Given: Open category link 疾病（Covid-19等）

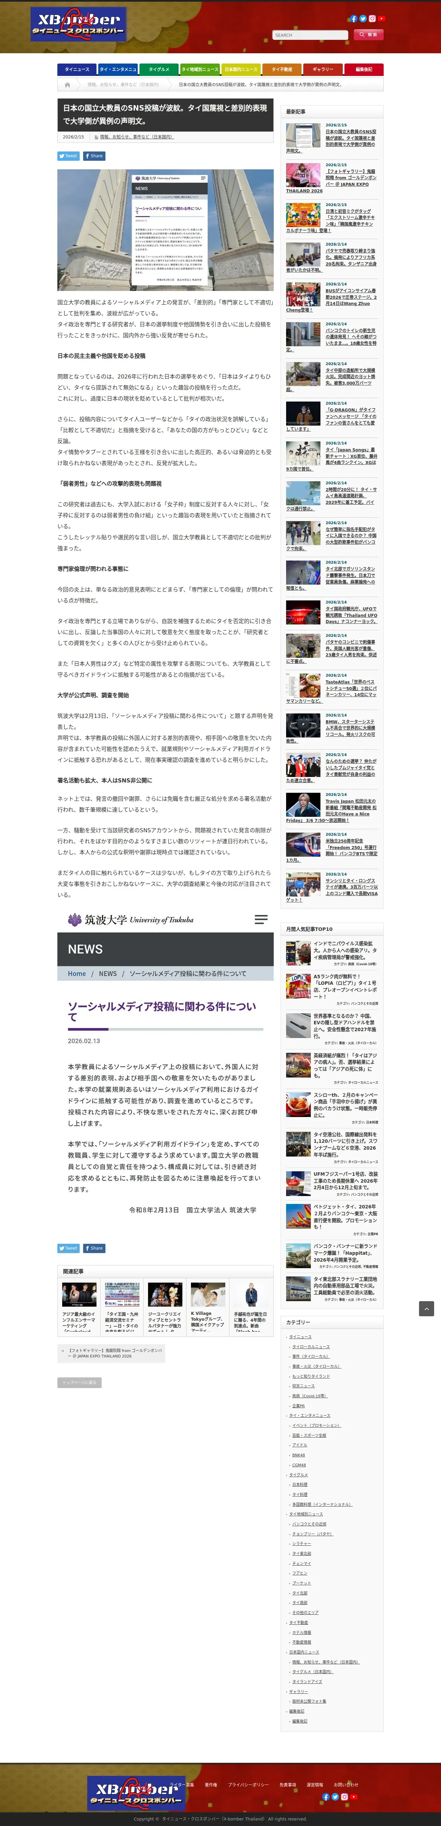Looking at the screenshot, I should point(309,1396).
